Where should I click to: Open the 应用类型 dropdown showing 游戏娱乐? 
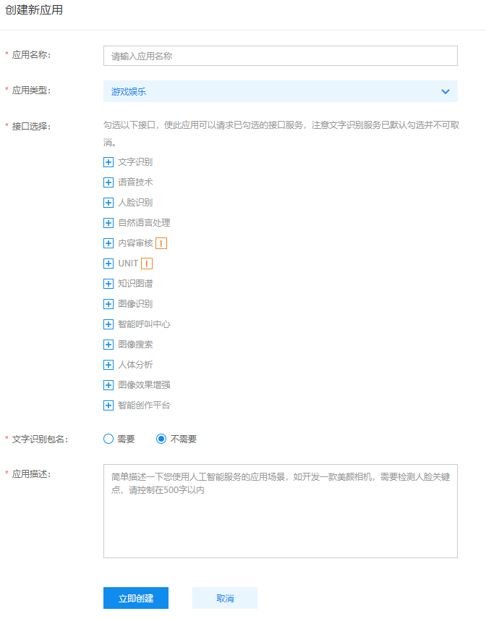(281, 92)
